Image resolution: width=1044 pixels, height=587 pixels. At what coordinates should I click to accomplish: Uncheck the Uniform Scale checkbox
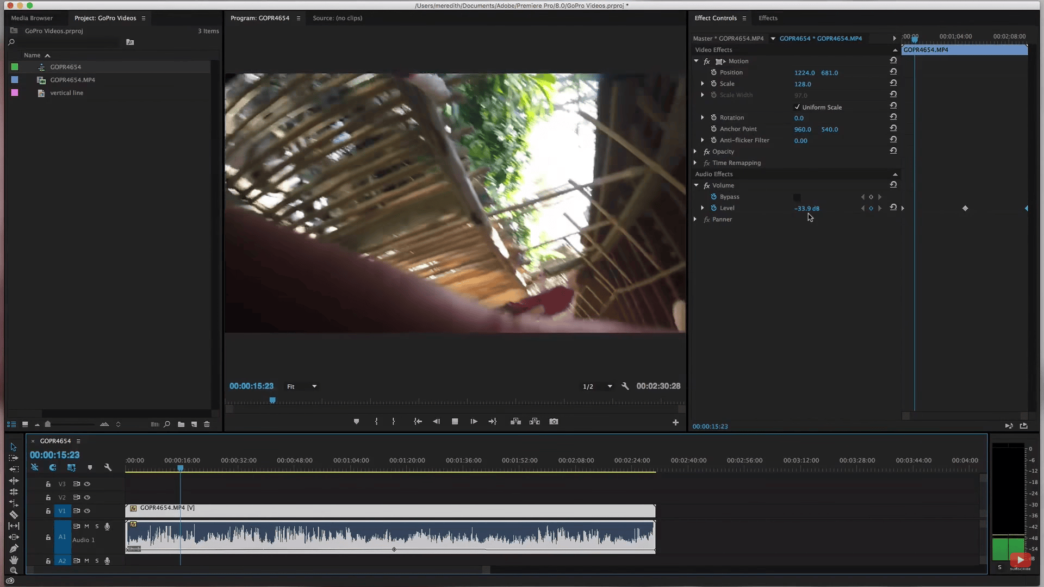[x=797, y=107]
